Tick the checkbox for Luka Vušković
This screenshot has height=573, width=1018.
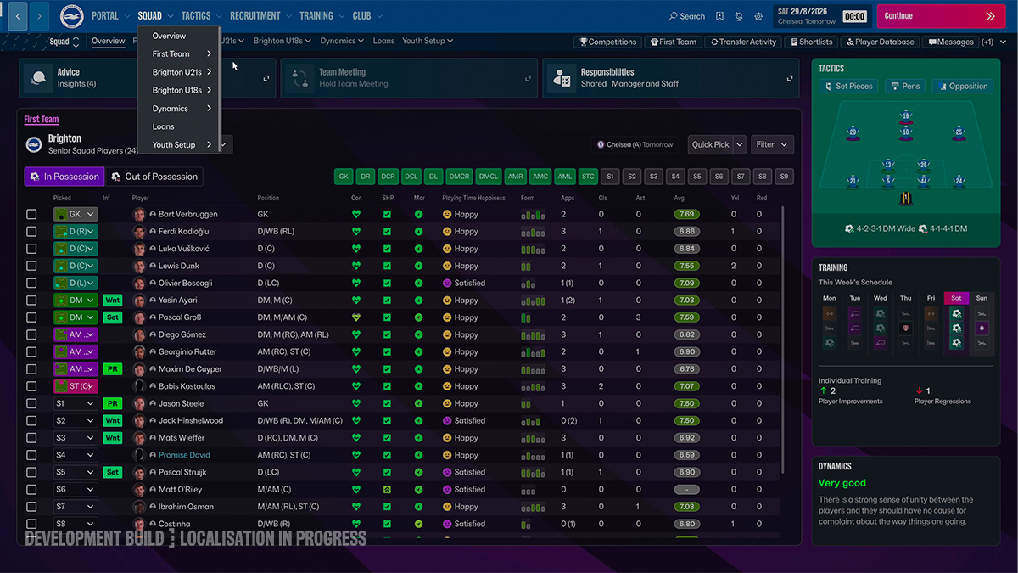tap(31, 249)
